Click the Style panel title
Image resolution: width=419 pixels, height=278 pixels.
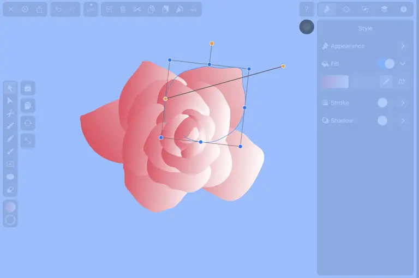pyautogui.click(x=366, y=28)
